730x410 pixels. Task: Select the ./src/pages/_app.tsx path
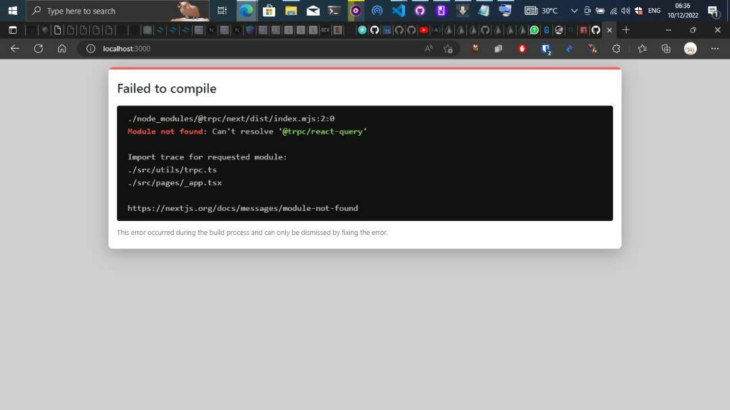click(174, 183)
